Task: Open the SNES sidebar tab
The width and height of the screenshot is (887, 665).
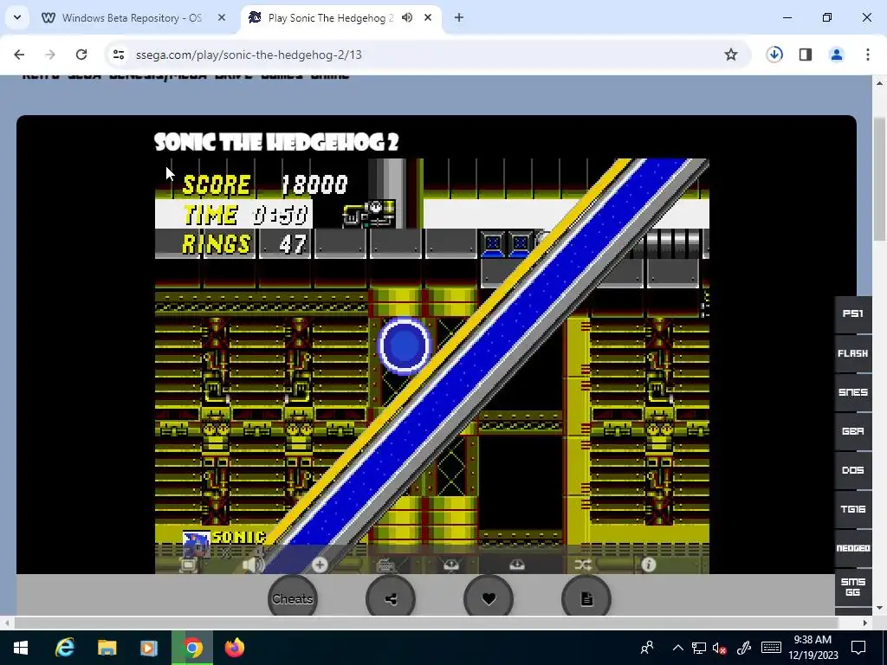Action: click(x=853, y=392)
